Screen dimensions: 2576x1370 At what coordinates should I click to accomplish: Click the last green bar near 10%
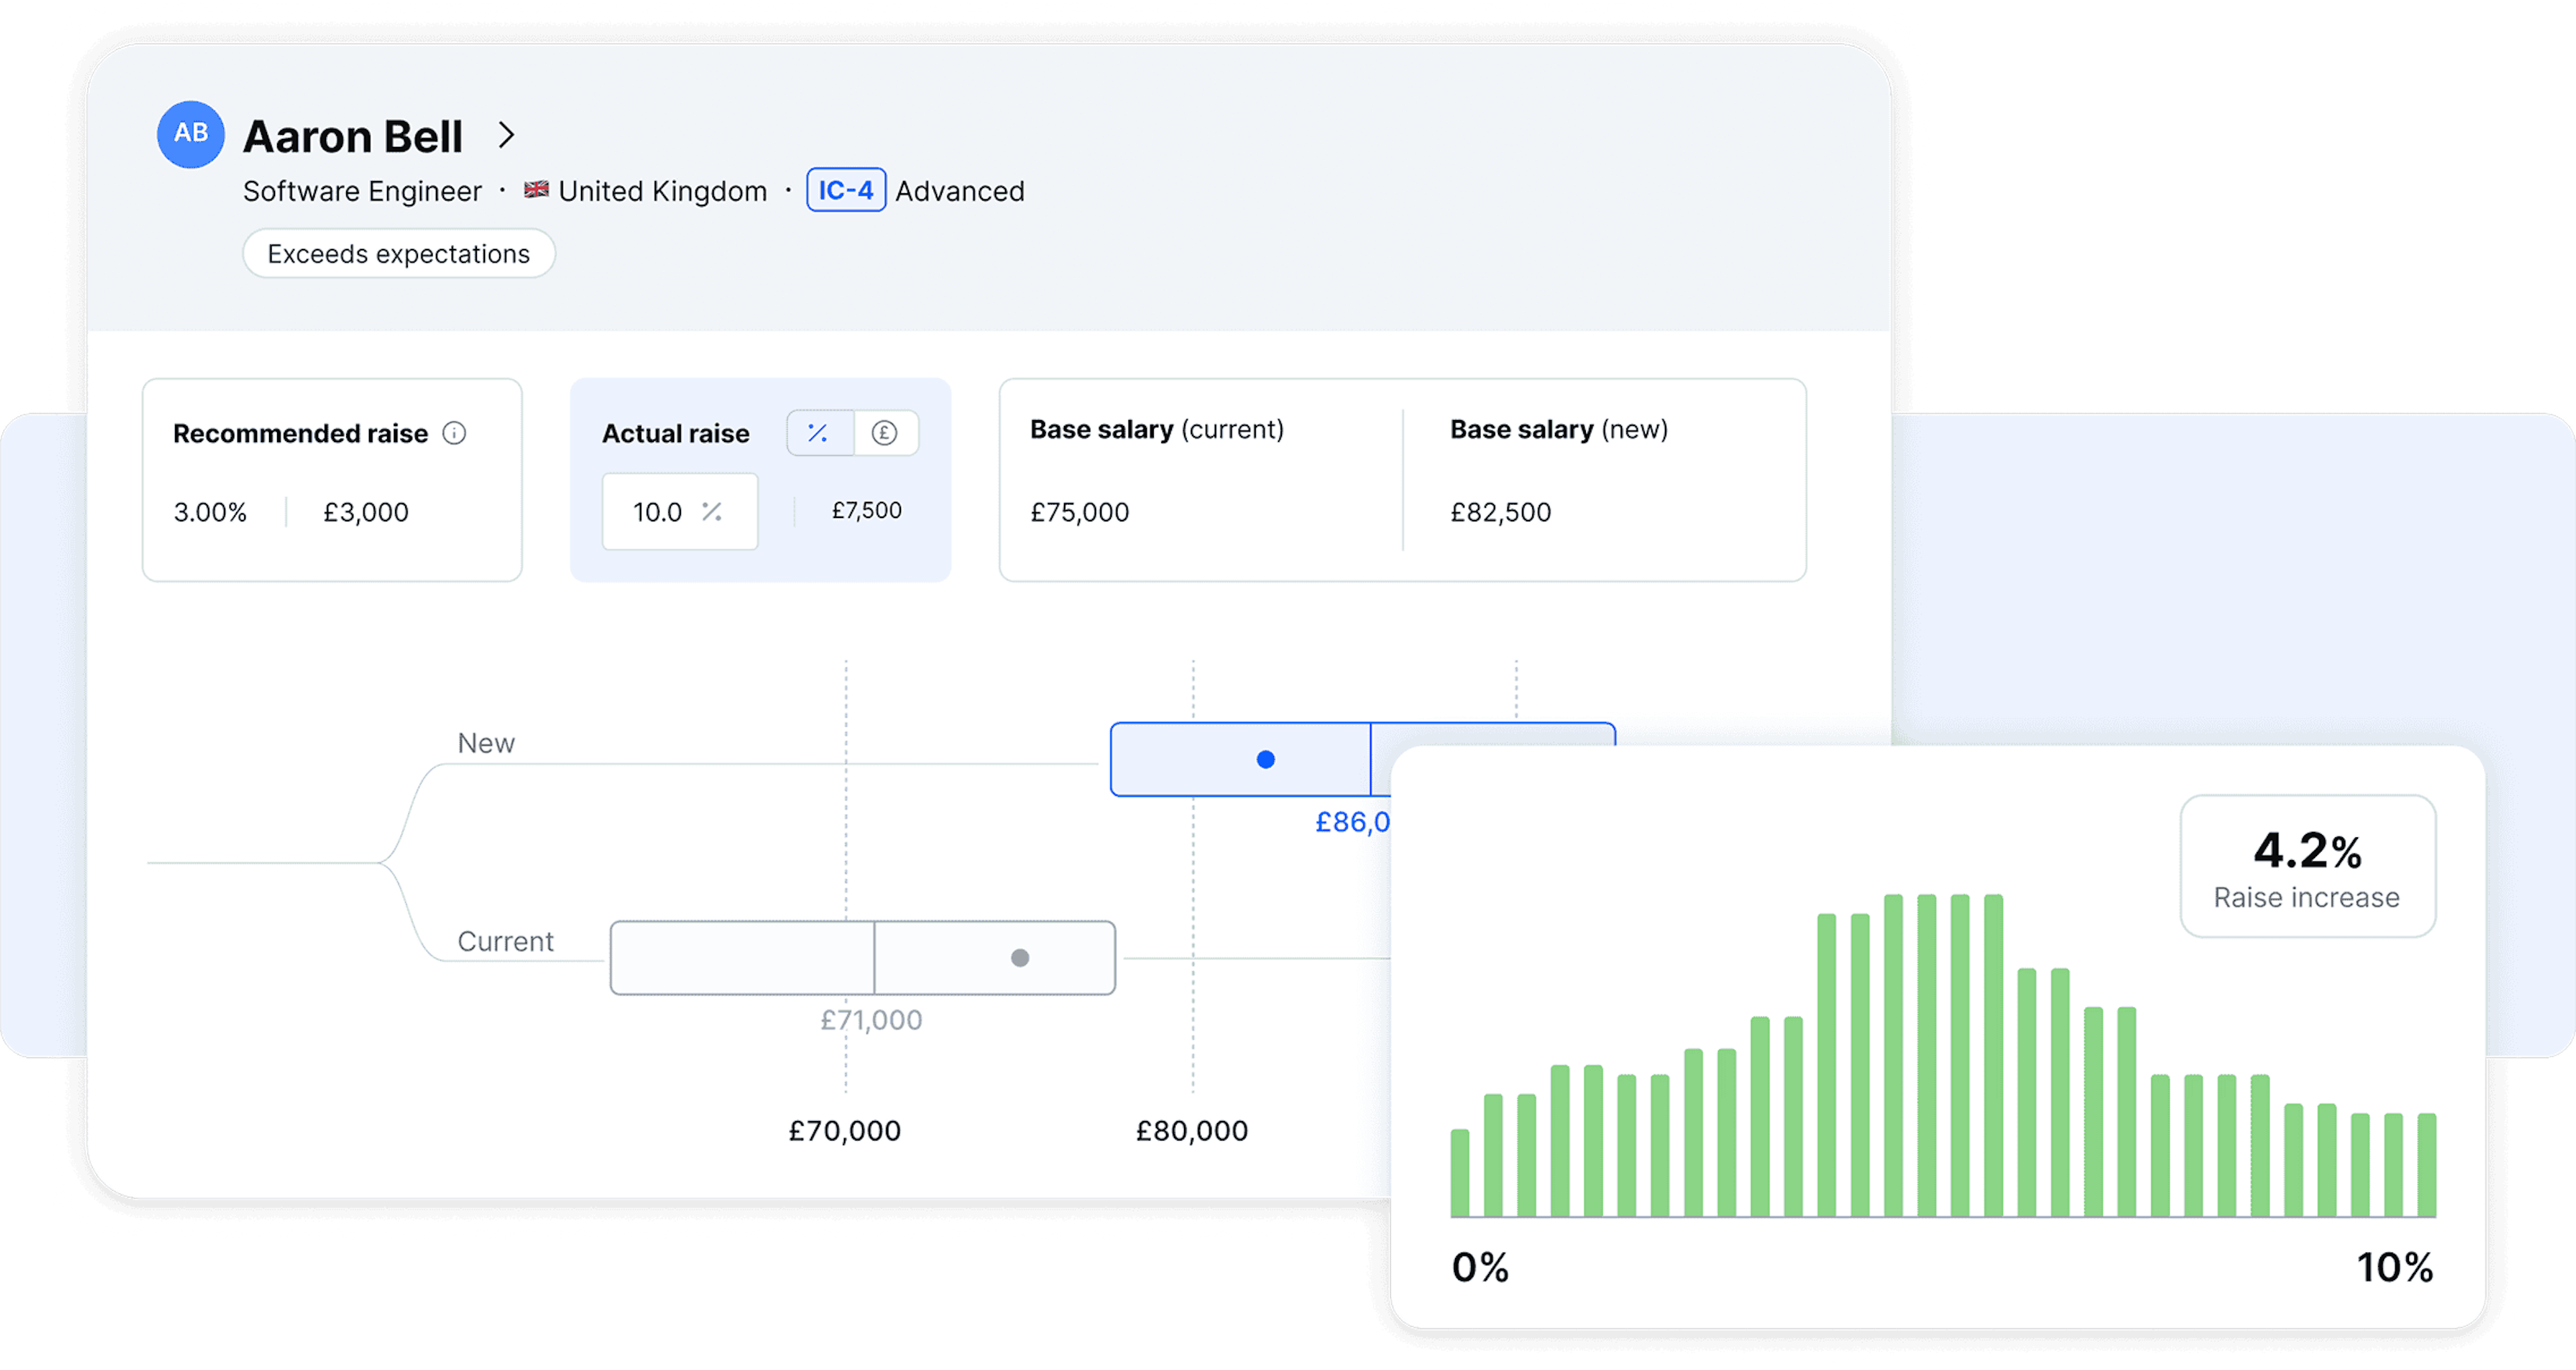pos(2426,1164)
